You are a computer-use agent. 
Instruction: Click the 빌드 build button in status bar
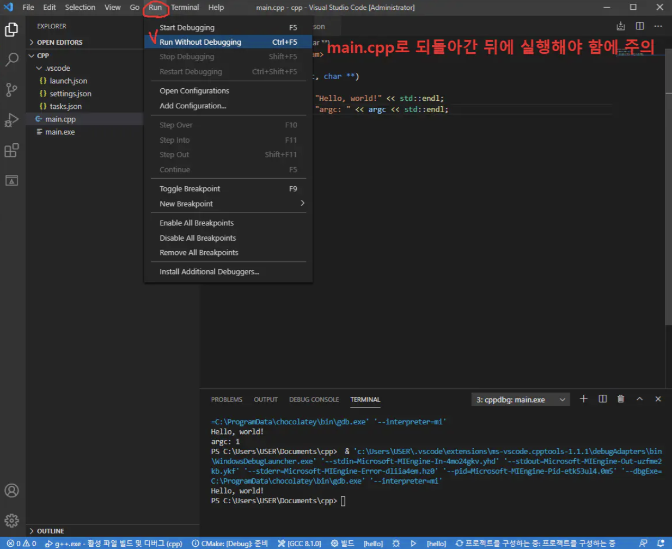point(343,543)
